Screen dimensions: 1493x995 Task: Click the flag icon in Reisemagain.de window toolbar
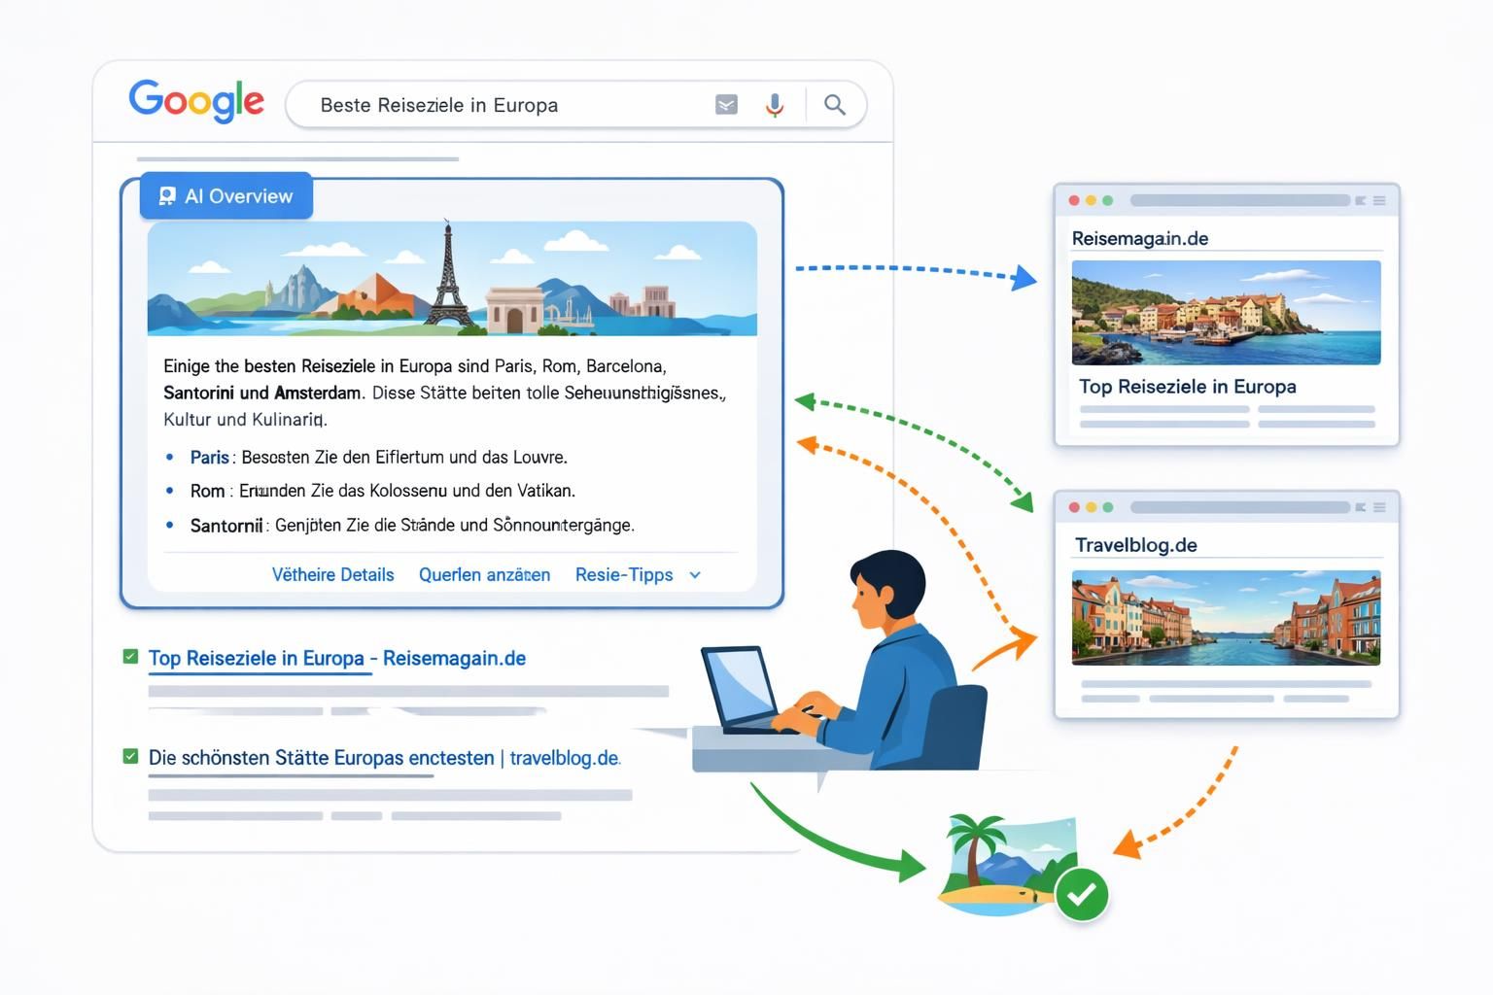tap(1361, 200)
